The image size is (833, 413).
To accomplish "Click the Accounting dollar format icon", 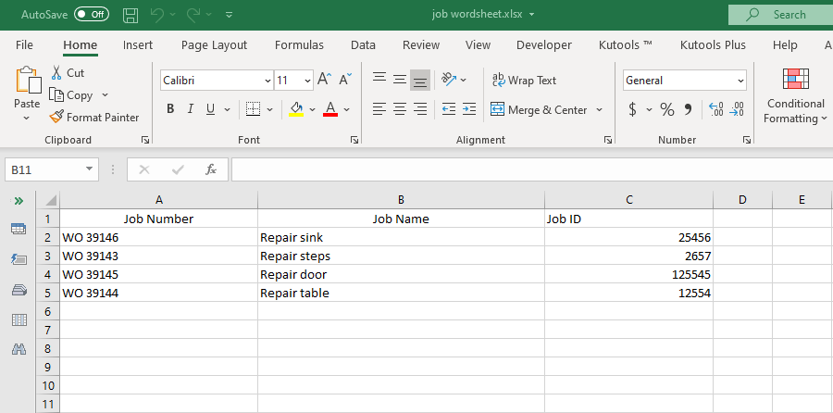I will 632,109.
